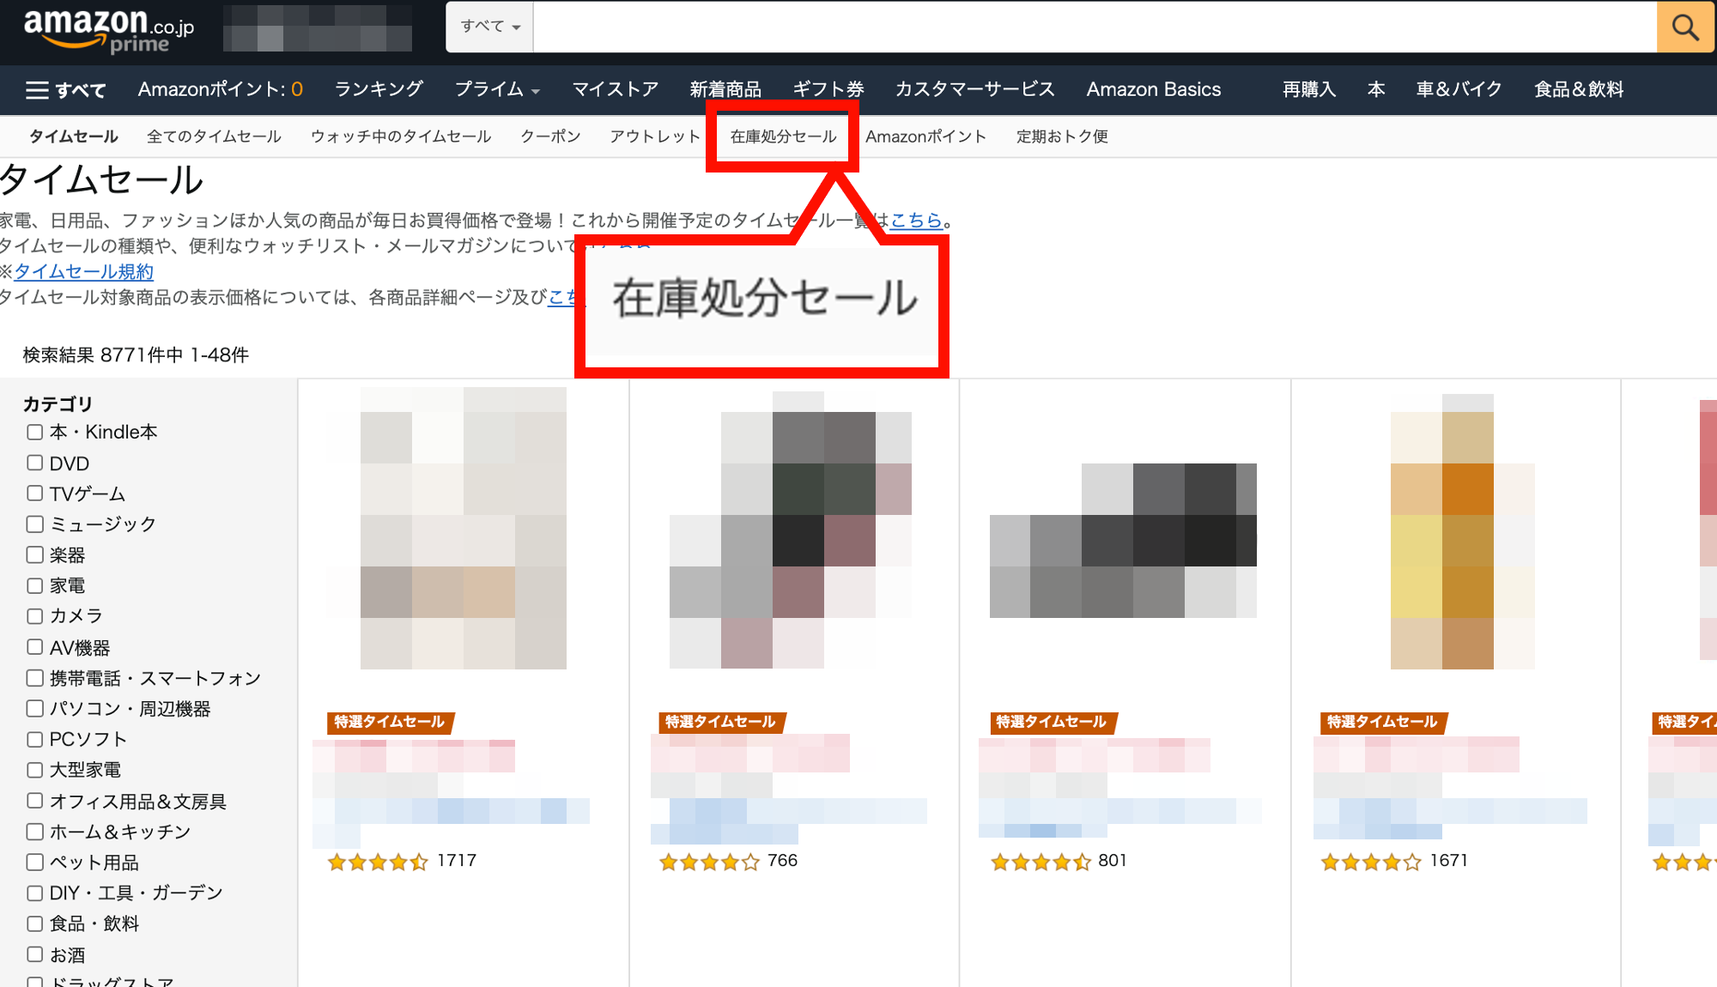Check the 本・Kindle本 category checkbox
The image size is (1717, 987).
[x=34, y=432]
